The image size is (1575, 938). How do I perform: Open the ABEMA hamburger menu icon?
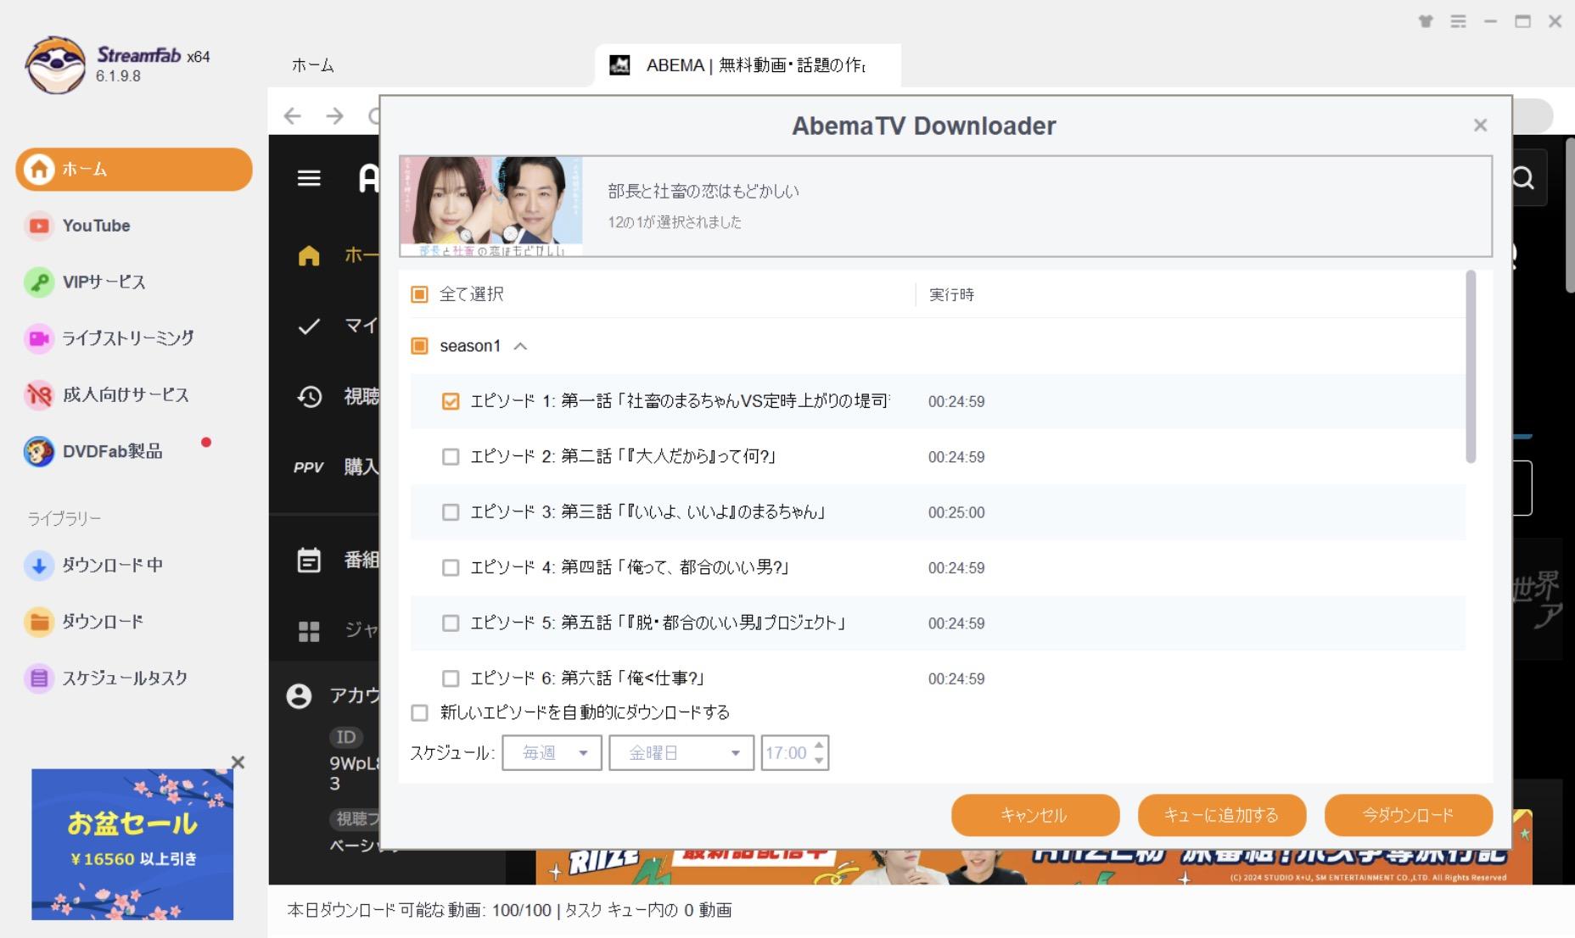[309, 178]
